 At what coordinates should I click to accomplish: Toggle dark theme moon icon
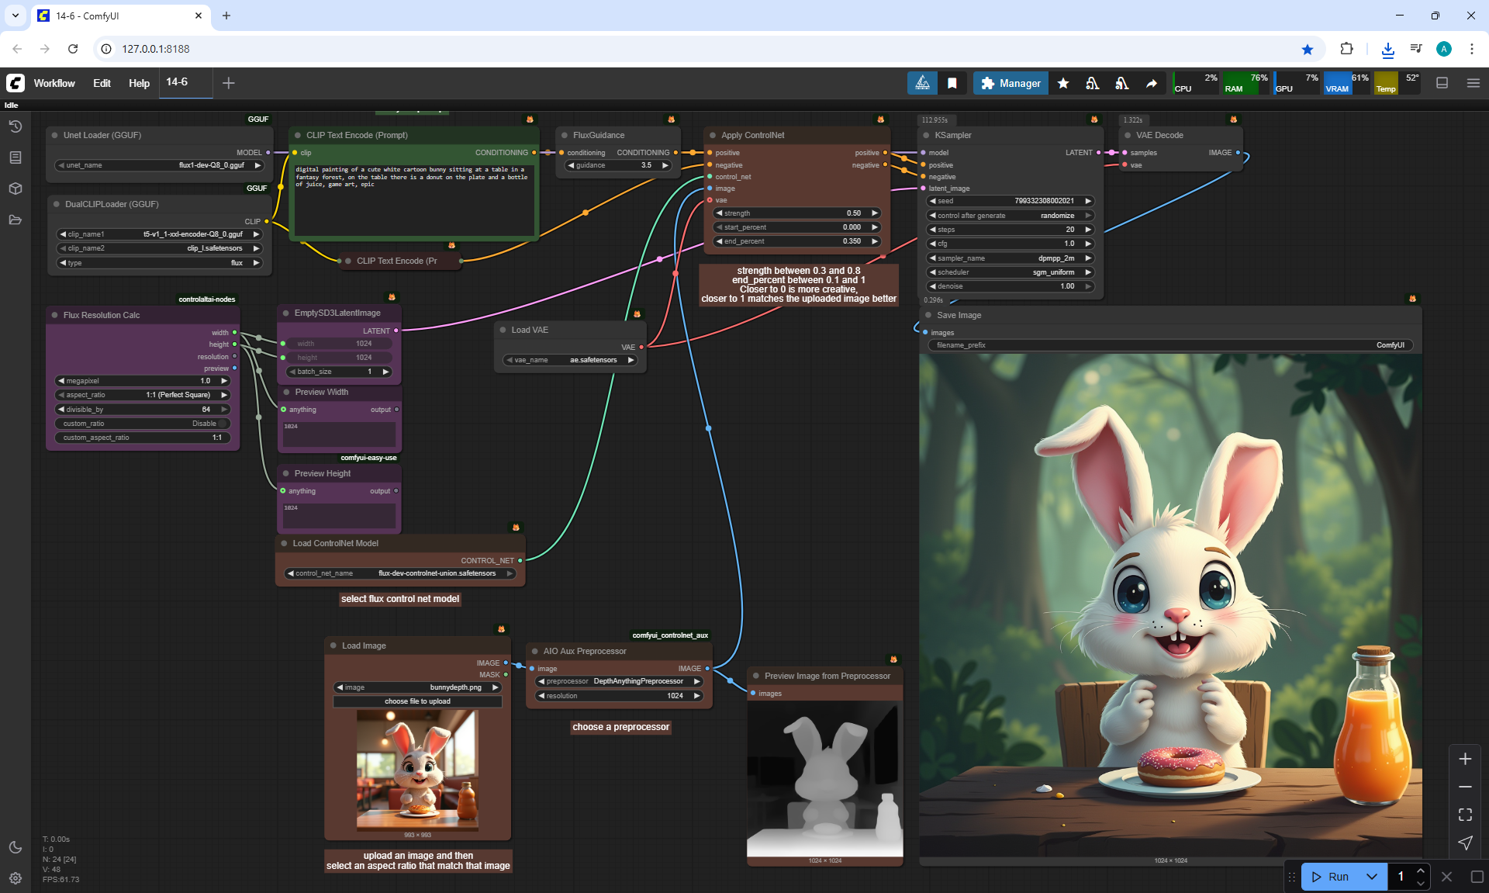16,847
